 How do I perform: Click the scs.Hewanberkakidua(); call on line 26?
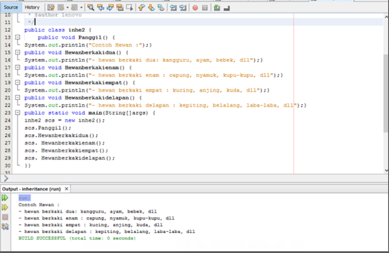(x=61, y=136)
